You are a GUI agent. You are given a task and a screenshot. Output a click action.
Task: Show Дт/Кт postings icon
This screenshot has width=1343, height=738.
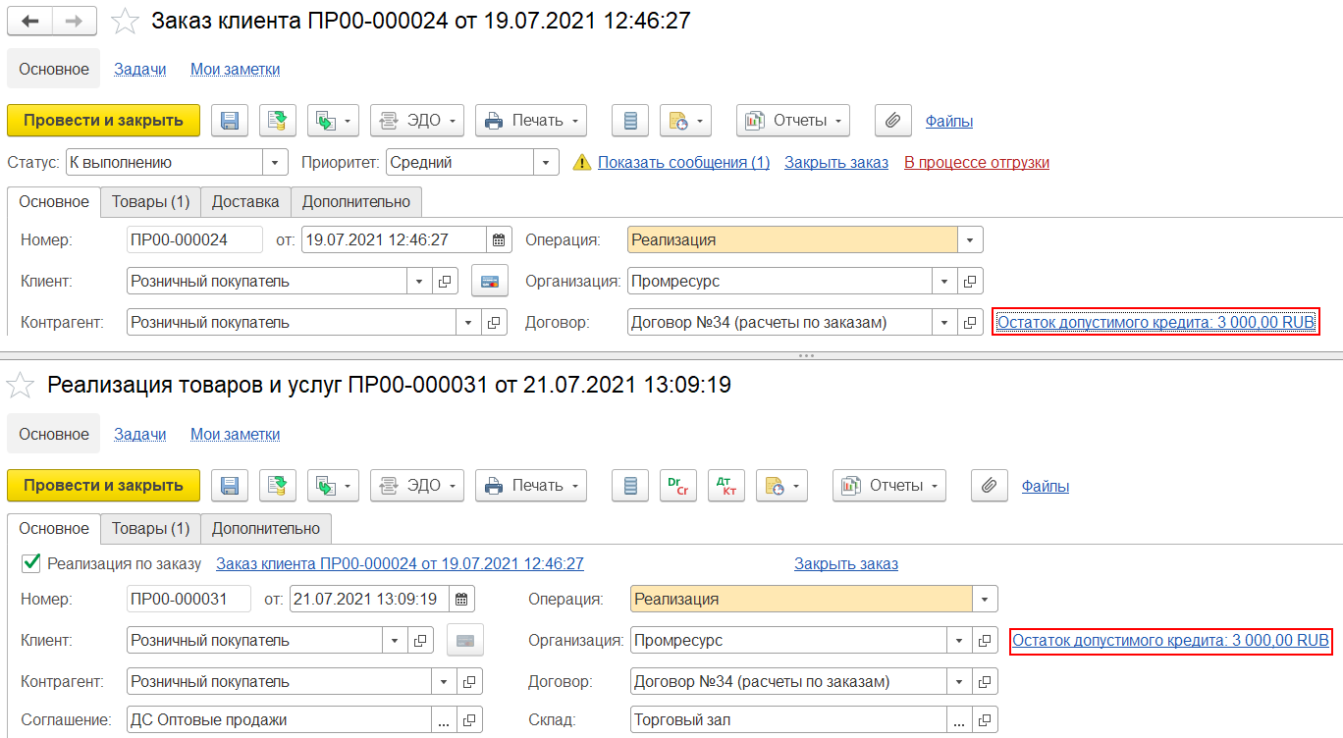(x=726, y=486)
